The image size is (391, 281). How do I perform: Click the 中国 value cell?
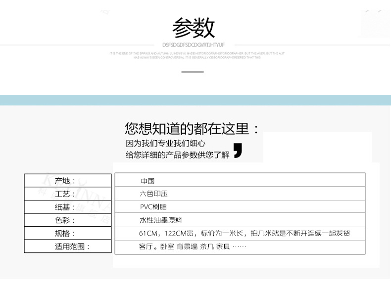pyautogui.click(x=240, y=180)
